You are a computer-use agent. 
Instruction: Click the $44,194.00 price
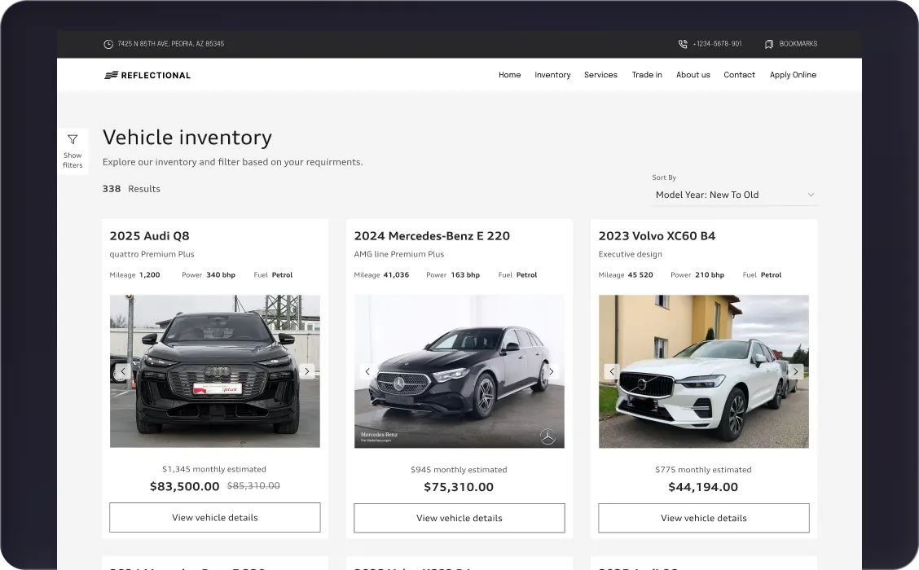pos(703,487)
